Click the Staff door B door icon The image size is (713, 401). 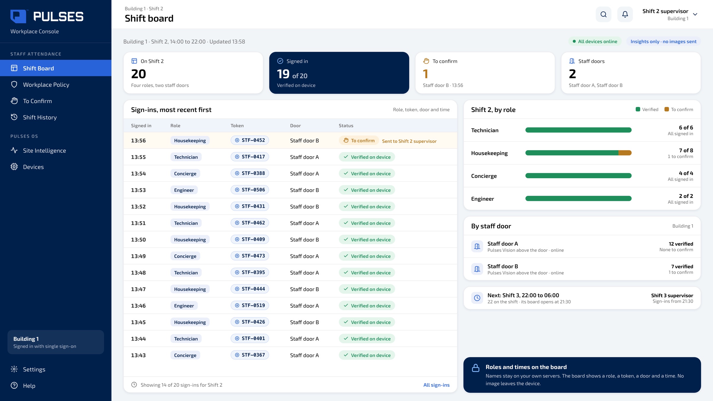[477, 269]
